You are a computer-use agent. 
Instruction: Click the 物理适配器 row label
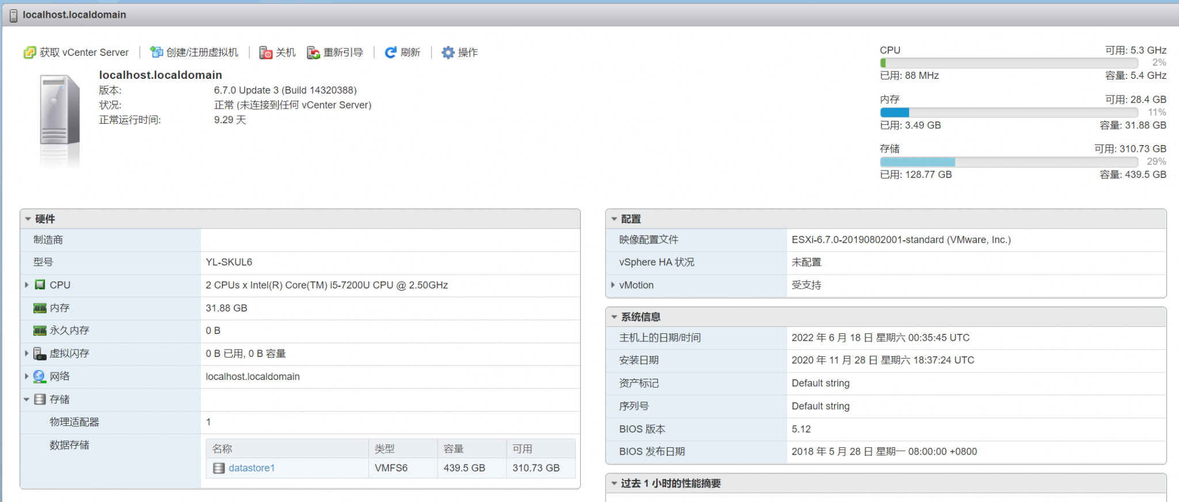(74, 422)
